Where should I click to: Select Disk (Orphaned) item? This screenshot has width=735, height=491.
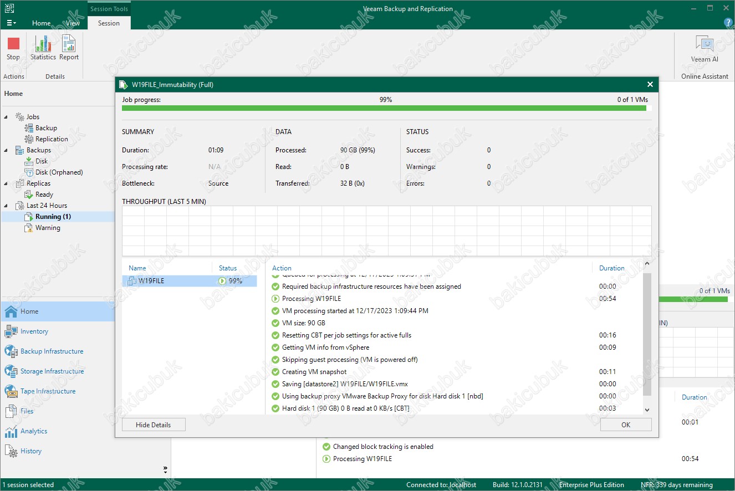click(59, 172)
